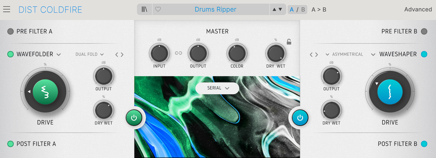The image size is (436, 158).
Task: Select next algorithm for distortion B
Action: [317, 54]
